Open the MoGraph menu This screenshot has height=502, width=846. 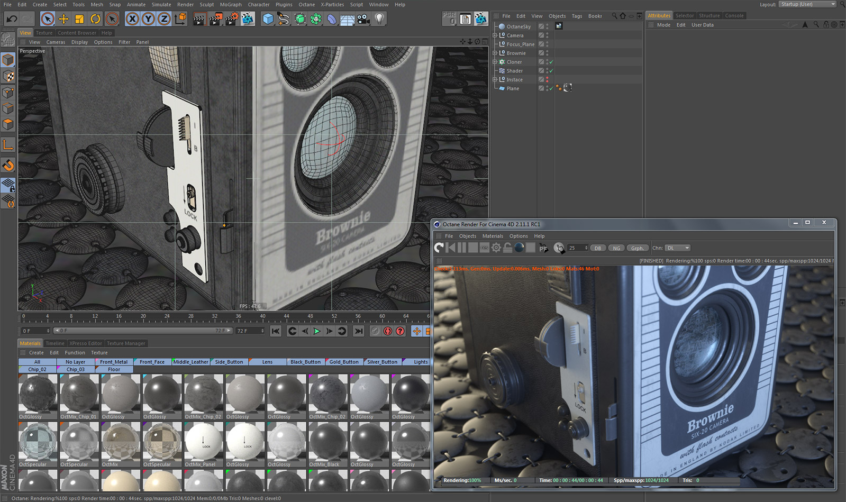231,4
